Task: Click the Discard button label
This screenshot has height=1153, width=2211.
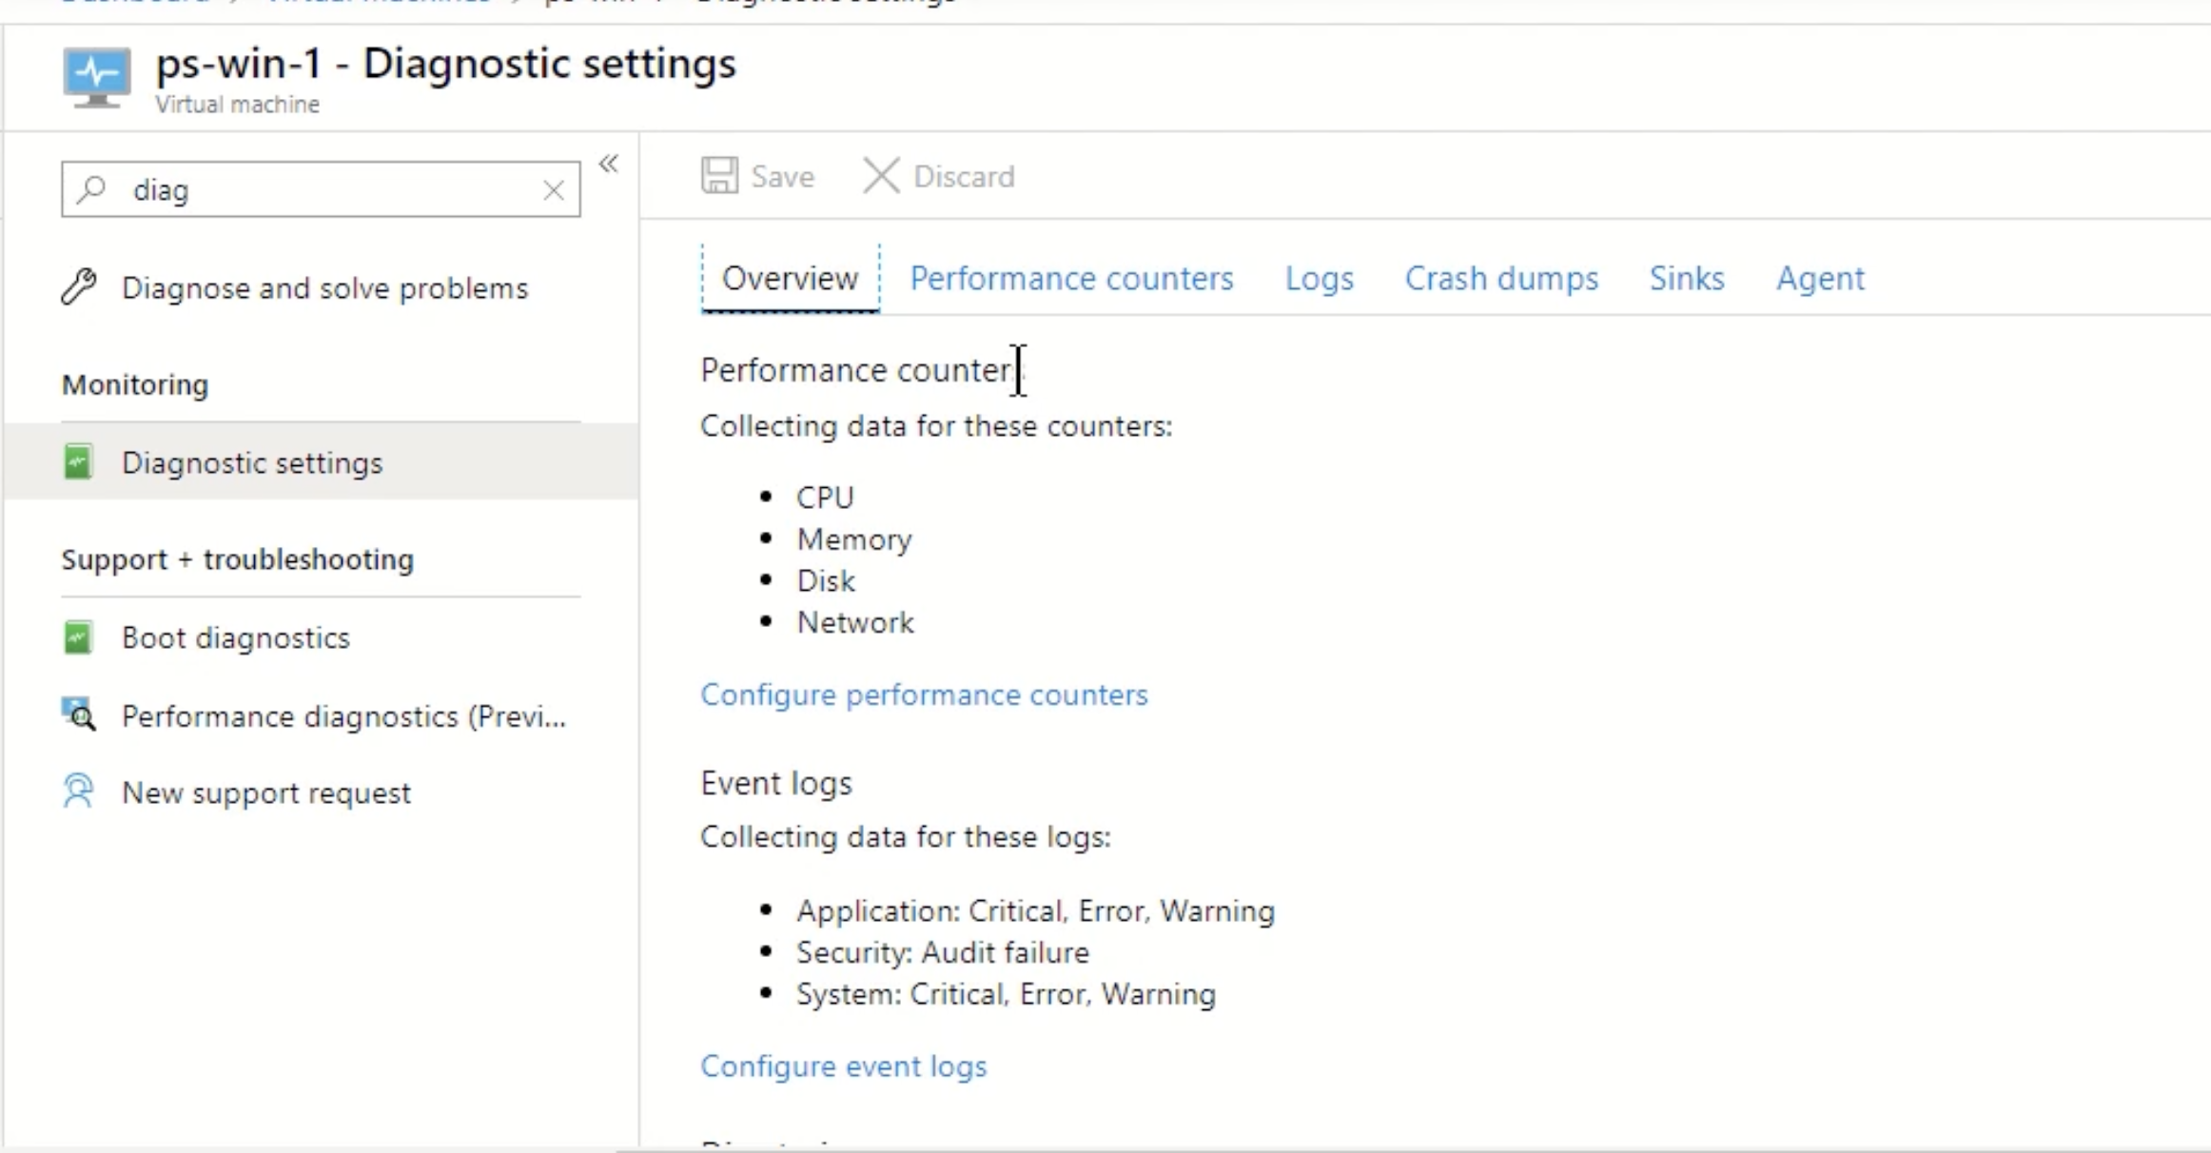Action: click(964, 177)
